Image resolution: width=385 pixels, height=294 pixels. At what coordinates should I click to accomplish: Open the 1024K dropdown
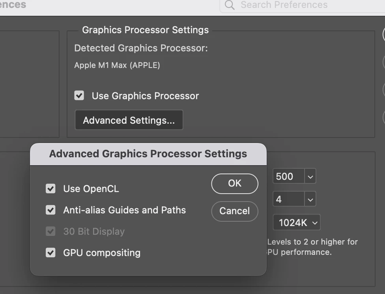tap(297, 222)
